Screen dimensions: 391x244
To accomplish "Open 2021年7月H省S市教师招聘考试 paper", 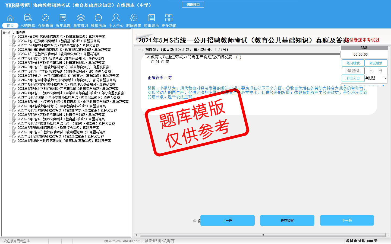I will pos(61,63).
